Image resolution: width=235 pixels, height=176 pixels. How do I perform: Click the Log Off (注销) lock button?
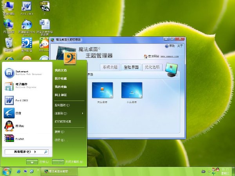32,162
